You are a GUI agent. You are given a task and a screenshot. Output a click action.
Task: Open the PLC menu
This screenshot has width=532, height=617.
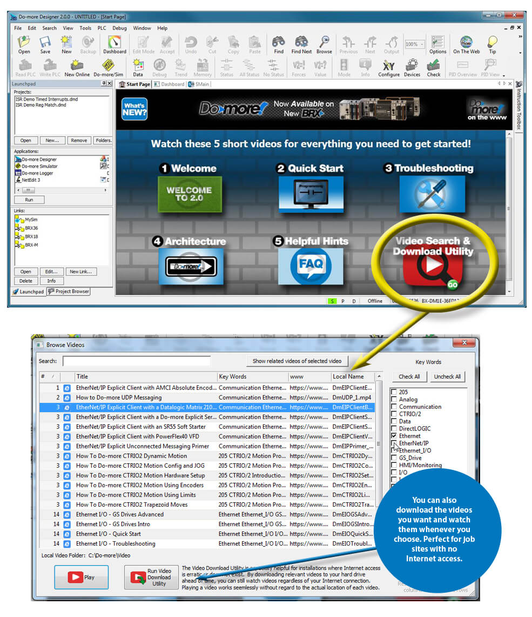(x=102, y=28)
